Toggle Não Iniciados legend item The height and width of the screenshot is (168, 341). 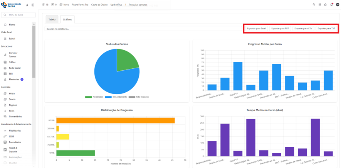[140, 97]
